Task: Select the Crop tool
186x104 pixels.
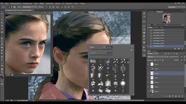Action: click(2, 26)
